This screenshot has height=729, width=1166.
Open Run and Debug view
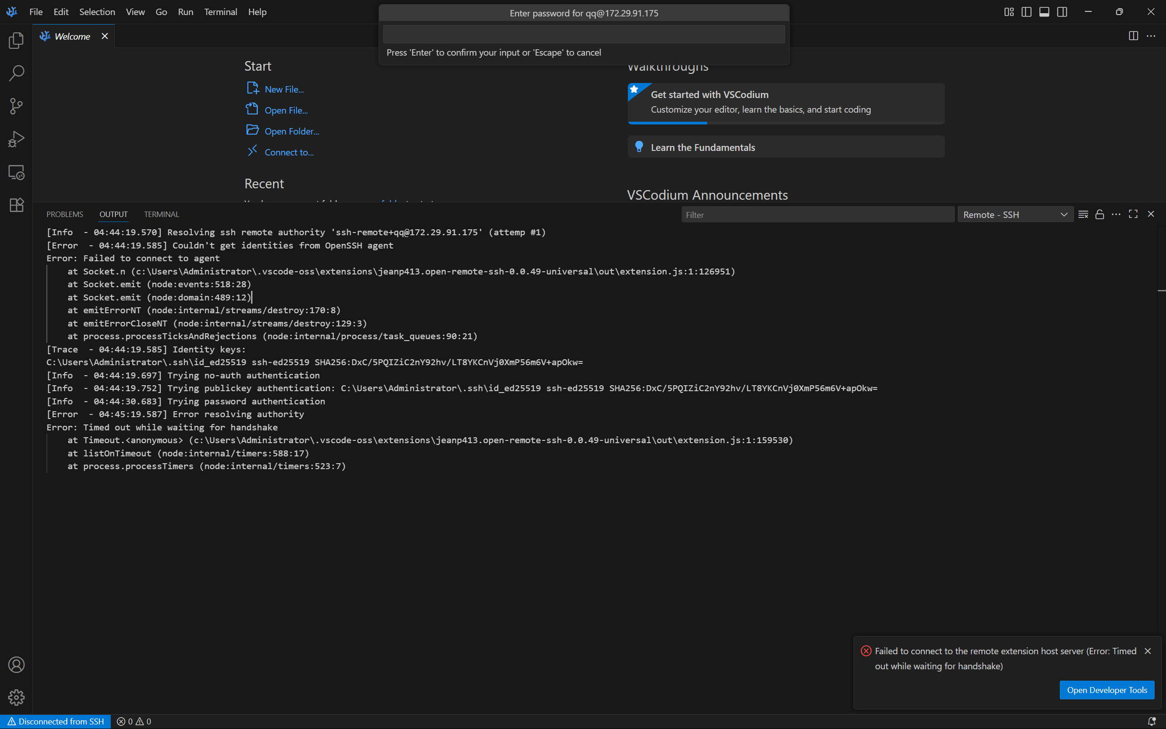click(16, 140)
